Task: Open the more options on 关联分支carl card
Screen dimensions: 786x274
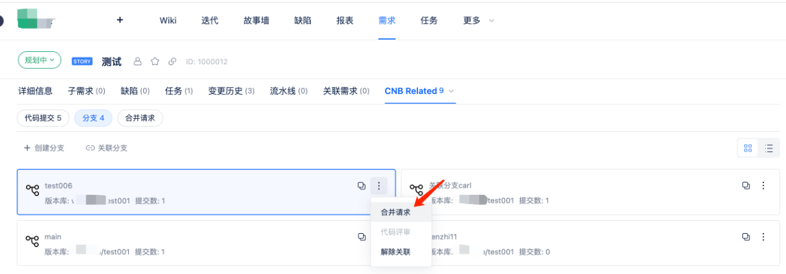Action: [x=763, y=186]
